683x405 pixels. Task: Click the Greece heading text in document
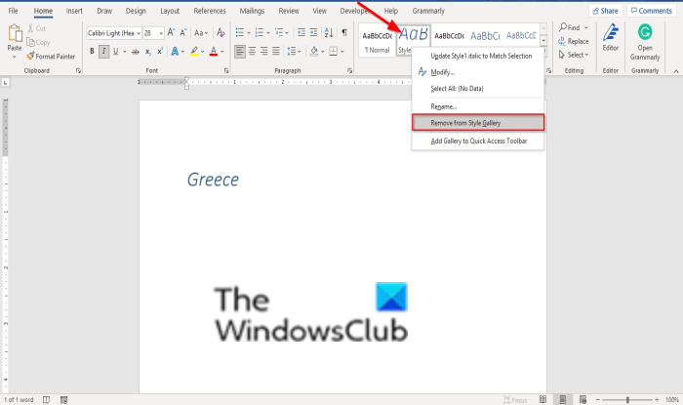pyautogui.click(x=213, y=180)
